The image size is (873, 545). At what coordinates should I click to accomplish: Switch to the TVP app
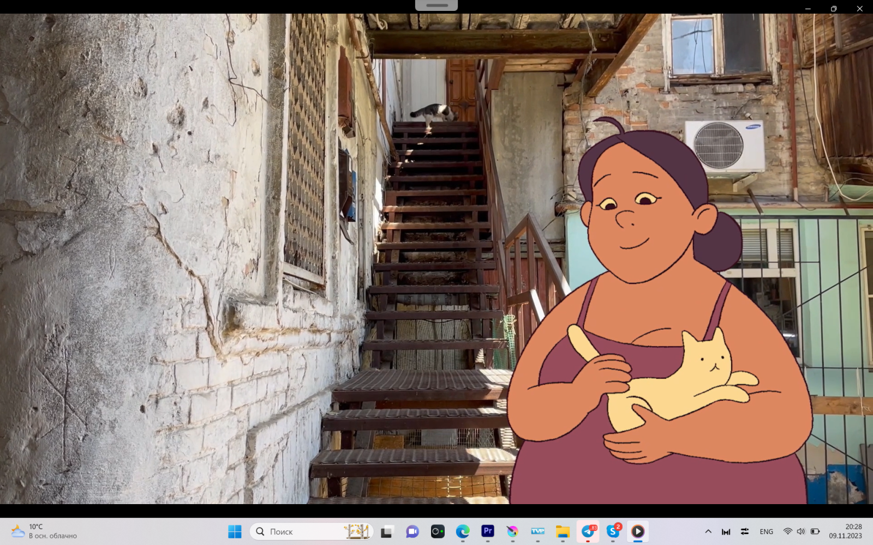(x=537, y=531)
